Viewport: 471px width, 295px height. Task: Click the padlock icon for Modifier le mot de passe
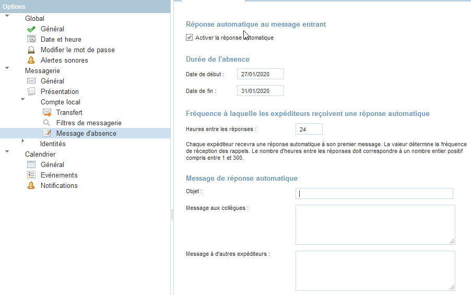[x=31, y=50]
